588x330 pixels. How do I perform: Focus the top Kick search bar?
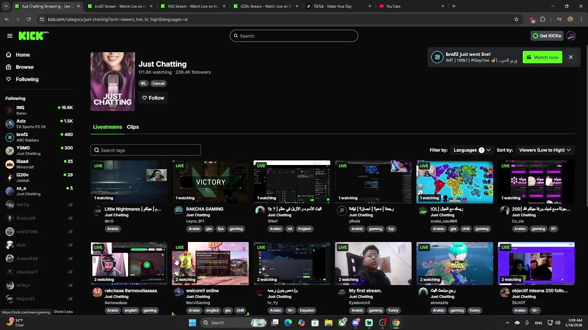click(x=294, y=36)
